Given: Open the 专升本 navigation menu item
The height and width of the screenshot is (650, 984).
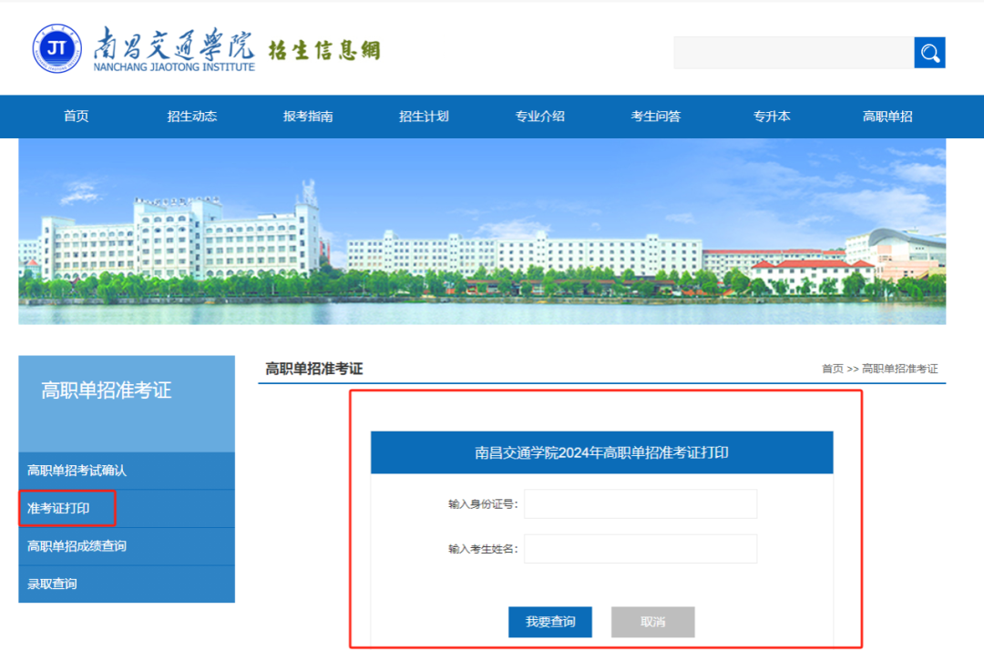Looking at the screenshot, I should [772, 116].
